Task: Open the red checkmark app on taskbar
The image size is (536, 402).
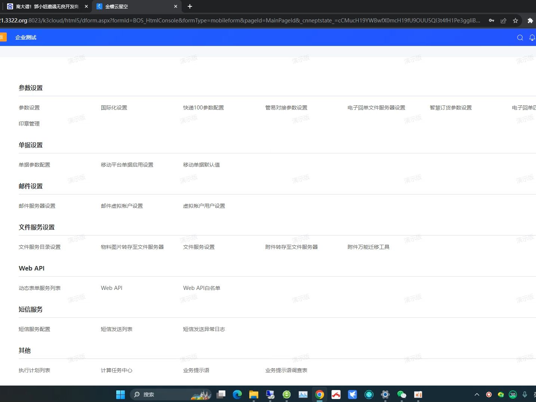Action: [x=336, y=395]
